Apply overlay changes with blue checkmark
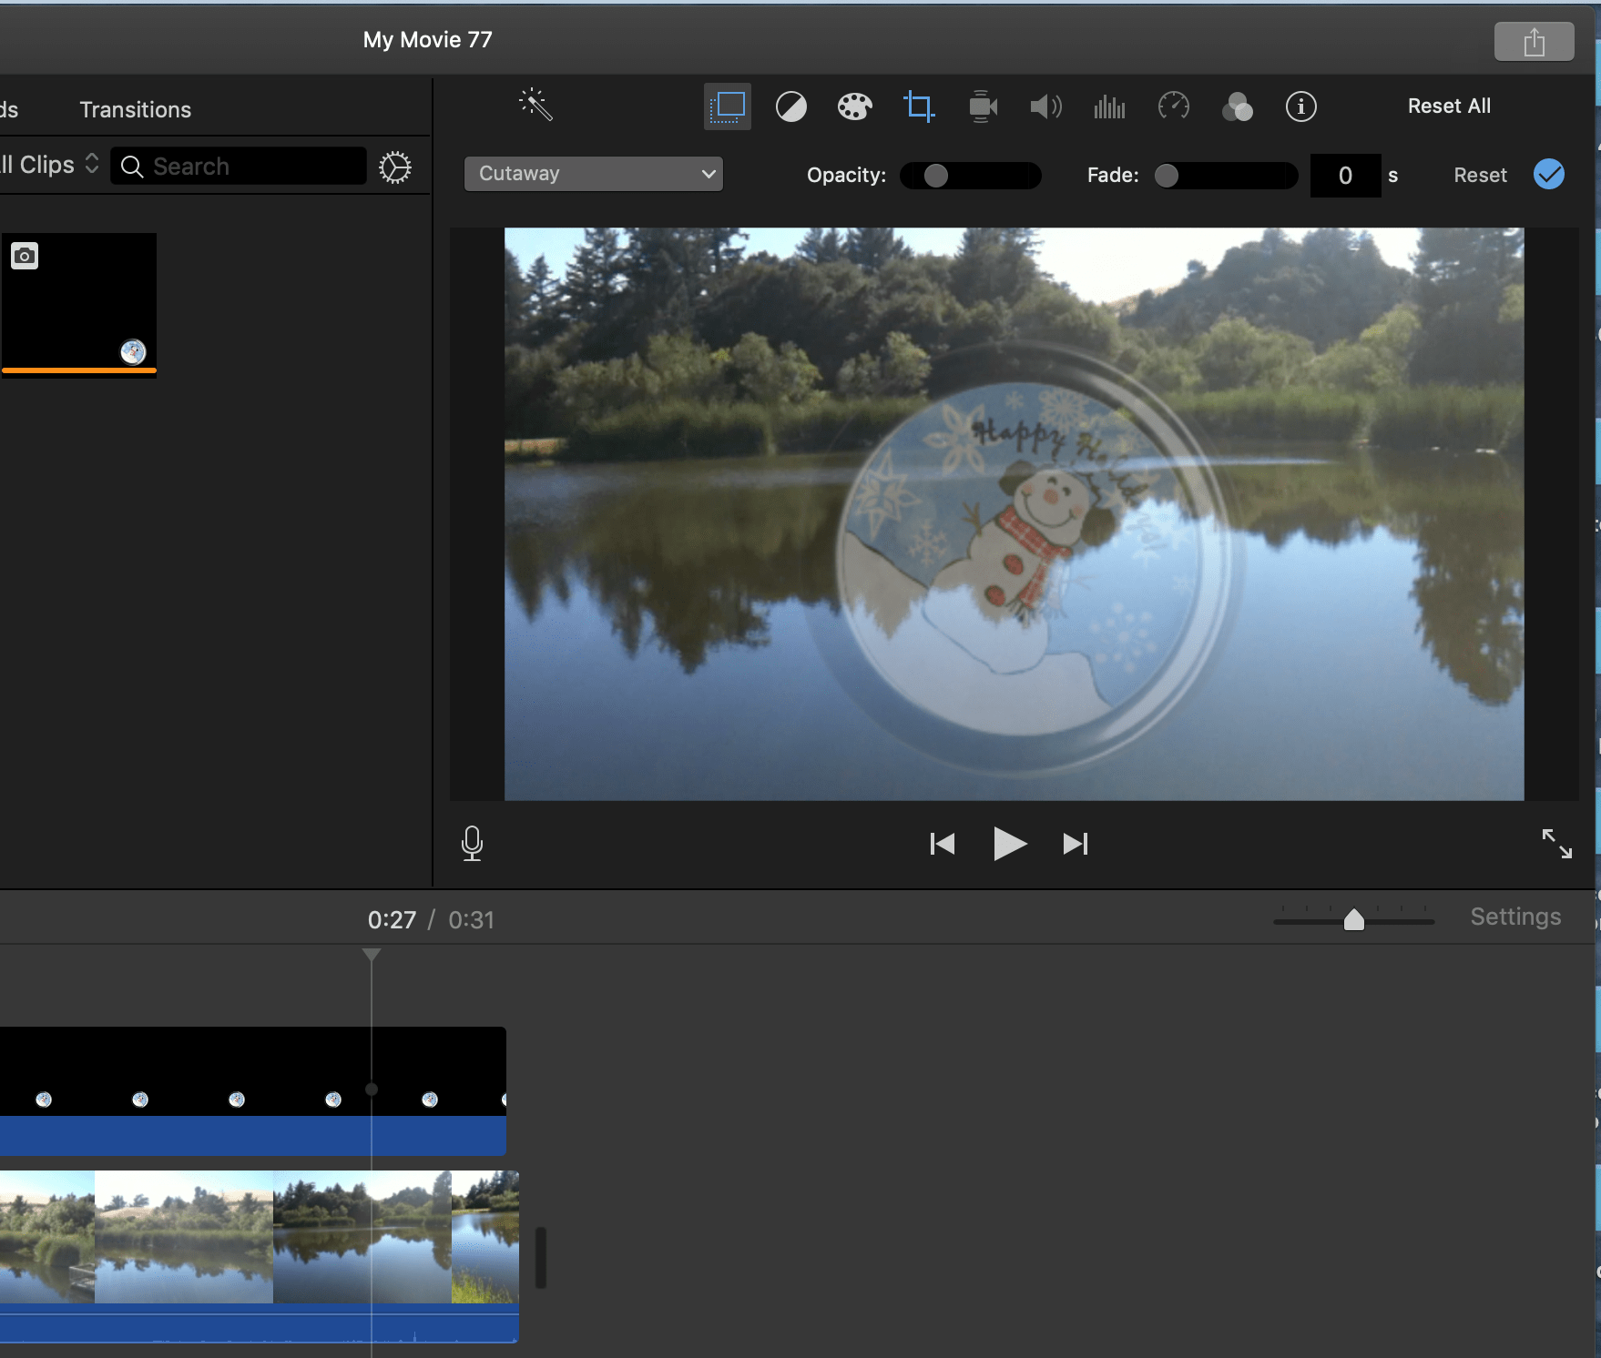This screenshot has height=1358, width=1601. [x=1548, y=174]
